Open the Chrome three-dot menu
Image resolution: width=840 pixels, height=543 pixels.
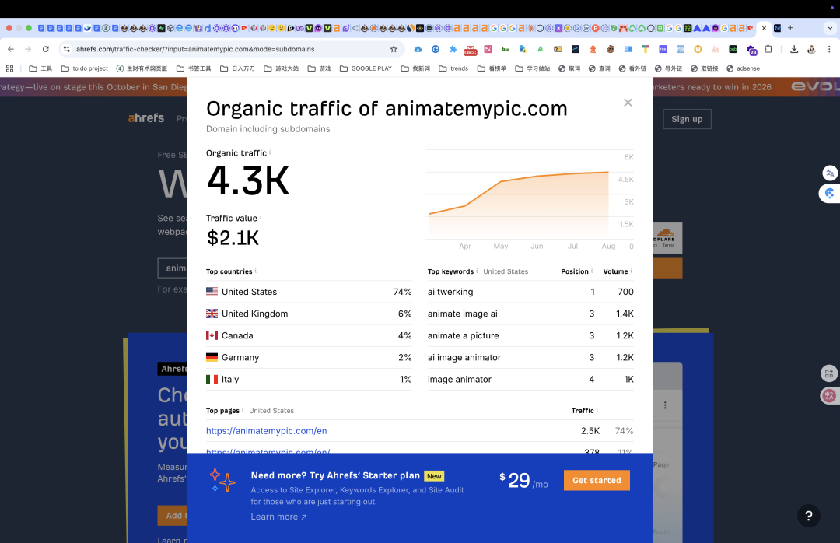pos(829,49)
